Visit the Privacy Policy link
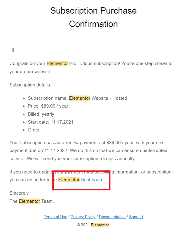 point(83,217)
